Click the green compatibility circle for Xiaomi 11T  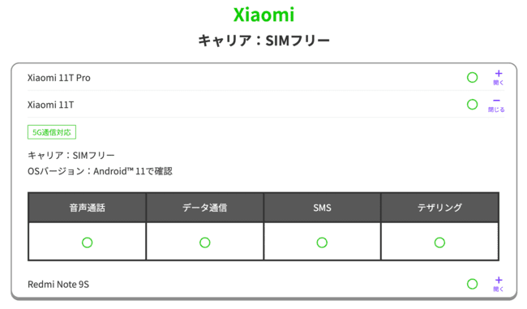click(472, 105)
